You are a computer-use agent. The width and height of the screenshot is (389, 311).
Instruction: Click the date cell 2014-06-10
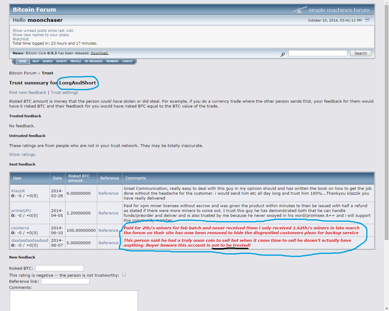click(57, 230)
